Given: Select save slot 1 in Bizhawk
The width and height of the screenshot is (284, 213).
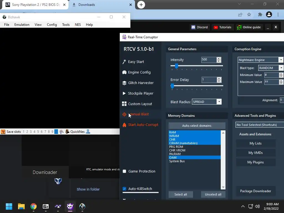Looking at the screenshot, I should [24, 132].
